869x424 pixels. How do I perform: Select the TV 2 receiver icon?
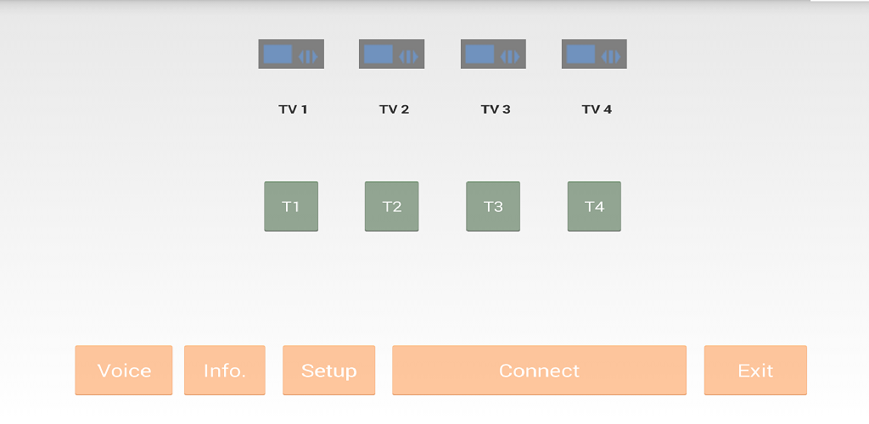[x=391, y=54]
